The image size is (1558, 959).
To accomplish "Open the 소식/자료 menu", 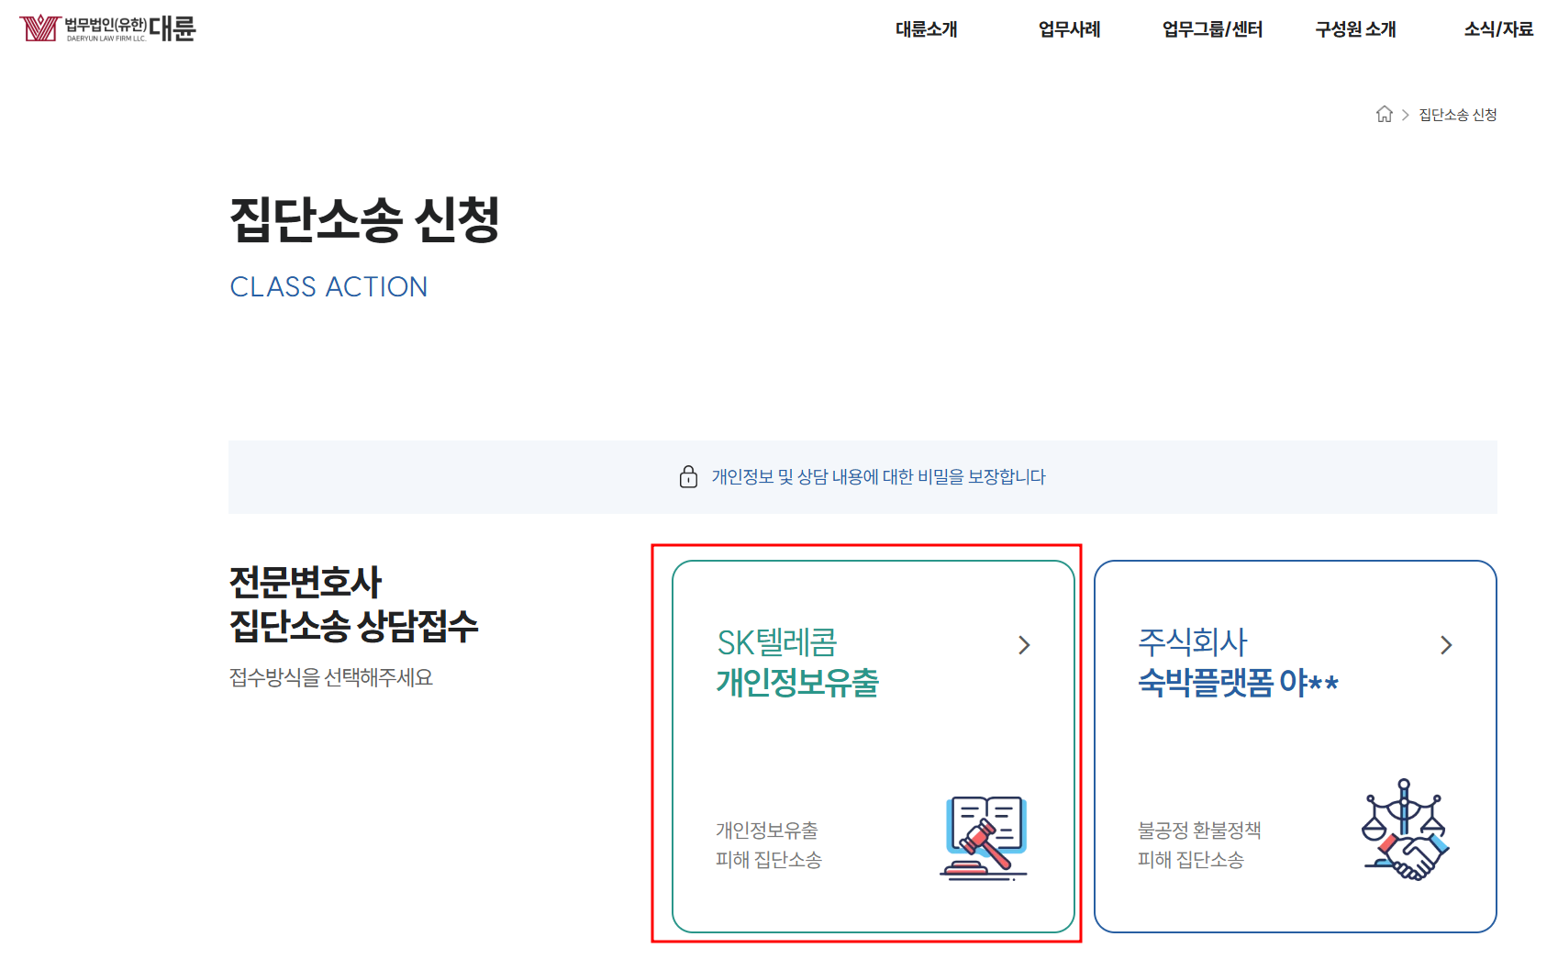I will point(1497,29).
